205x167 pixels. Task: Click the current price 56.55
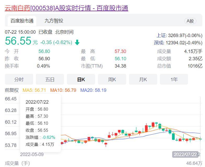[x=18, y=41]
